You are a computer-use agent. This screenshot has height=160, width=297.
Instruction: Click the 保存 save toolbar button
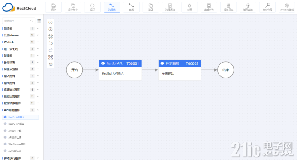click(x=54, y=7)
